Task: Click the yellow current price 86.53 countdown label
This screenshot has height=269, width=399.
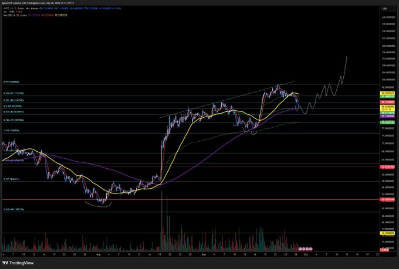Action: point(387,108)
